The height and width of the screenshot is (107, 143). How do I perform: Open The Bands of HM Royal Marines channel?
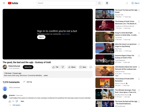124,26
